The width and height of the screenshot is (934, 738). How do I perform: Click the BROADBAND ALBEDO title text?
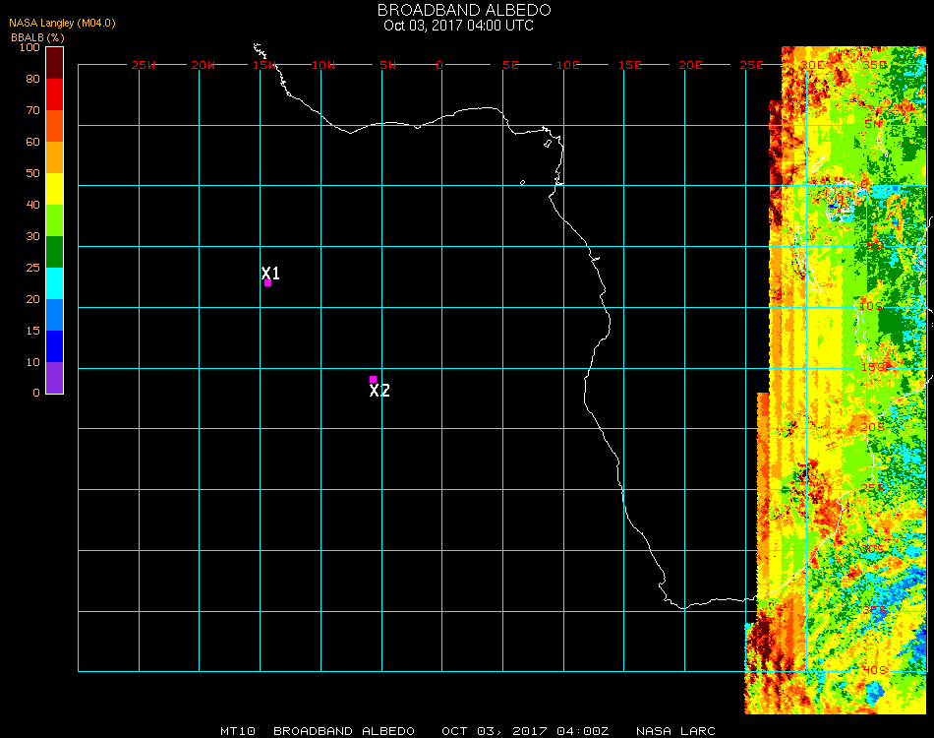[x=458, y=10]
